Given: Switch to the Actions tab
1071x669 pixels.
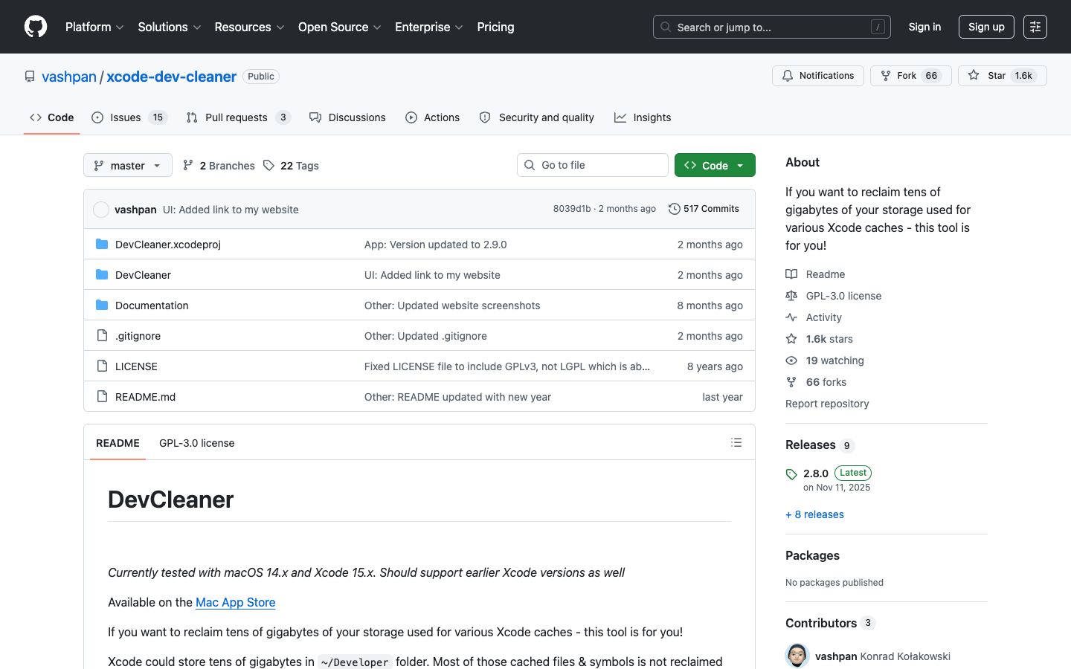Looking at the screenshot, I should 433,117.
